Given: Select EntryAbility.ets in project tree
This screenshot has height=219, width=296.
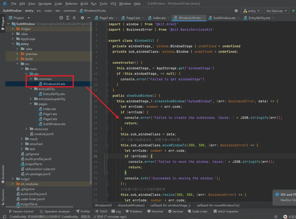Looking at the screenshot, I should coord(54,94).
